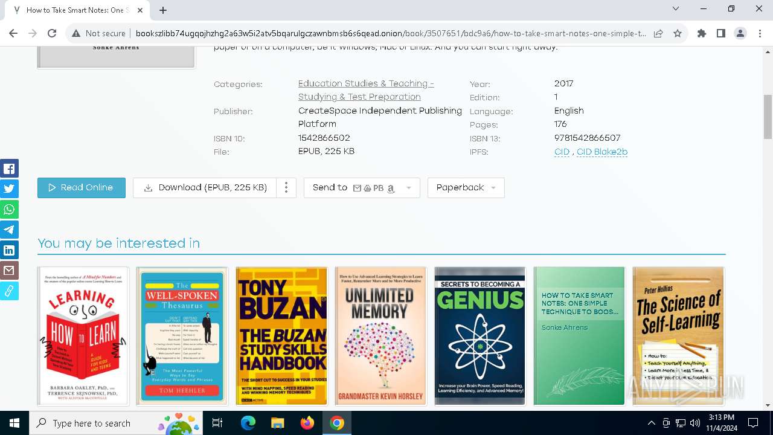773x435 pixels.
Task: Share the book on Facebook
Action: click(x=9, y=168)
